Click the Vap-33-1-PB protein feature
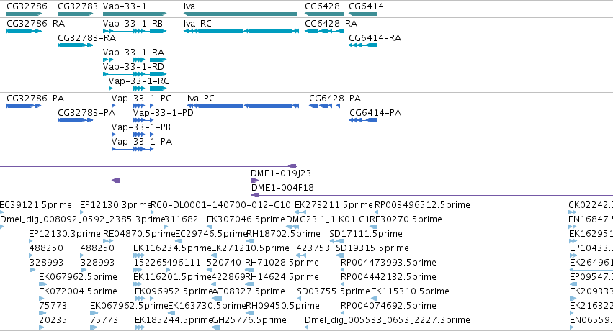613x331 pixels. click(133, 135)
